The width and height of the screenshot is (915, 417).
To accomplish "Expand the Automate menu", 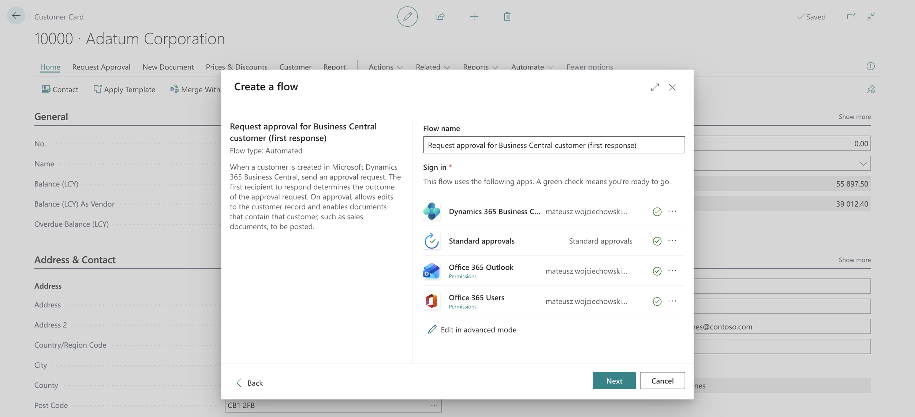I will tap(532, 67).
